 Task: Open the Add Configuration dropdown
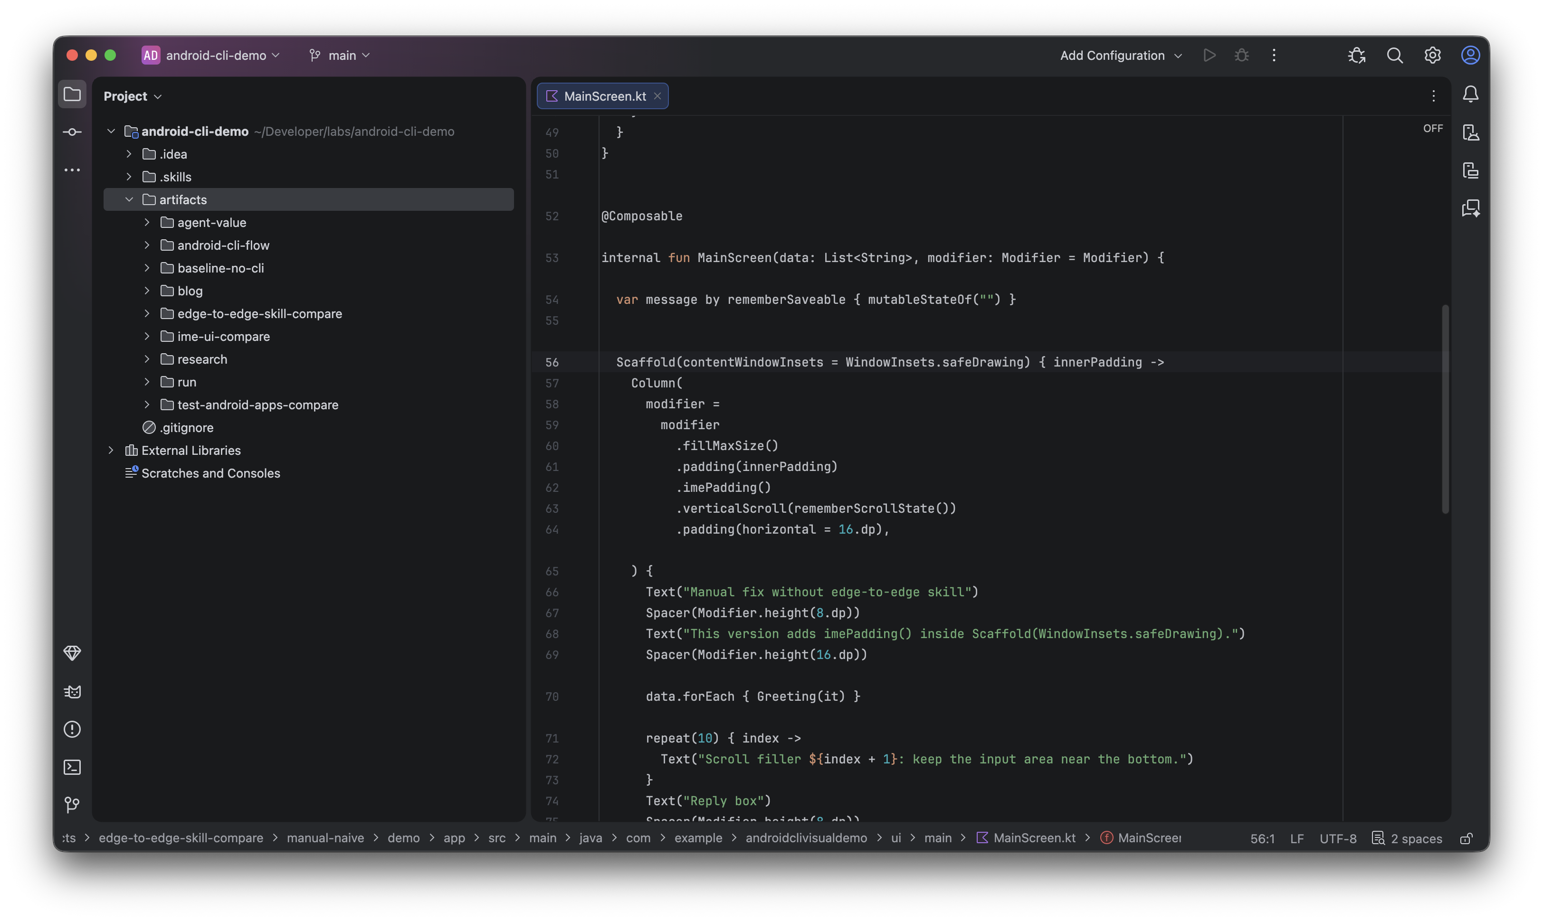(1120, 55)
